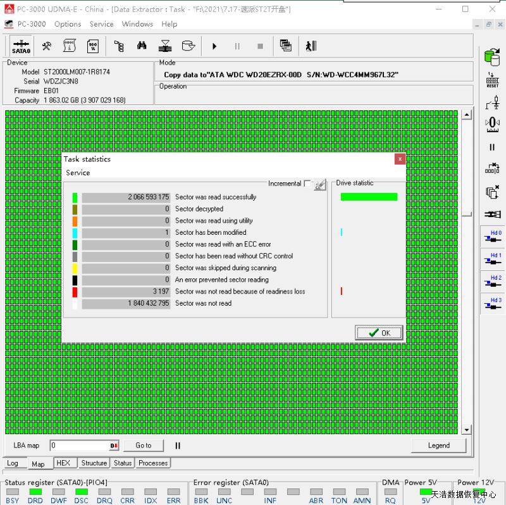Screen dimensions: 506x505
Task: Open the LBA map field dropdown arrow
Action: click(x=114, y=446)
